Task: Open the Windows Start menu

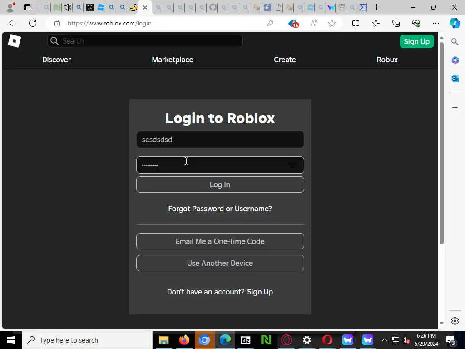Action: (x=11, y=340)
